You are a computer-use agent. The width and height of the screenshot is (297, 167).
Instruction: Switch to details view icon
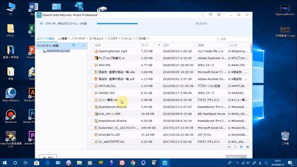(247, 147)
